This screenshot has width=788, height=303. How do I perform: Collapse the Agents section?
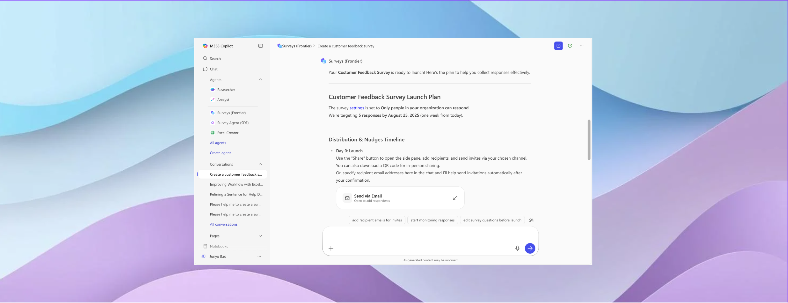(x=260, y=79)
